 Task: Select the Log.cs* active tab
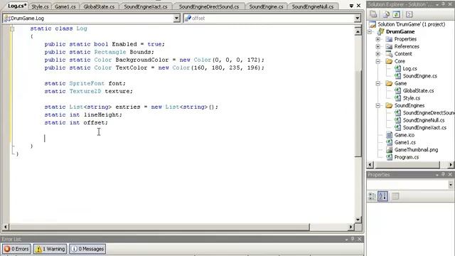click(x=16, y=6)
